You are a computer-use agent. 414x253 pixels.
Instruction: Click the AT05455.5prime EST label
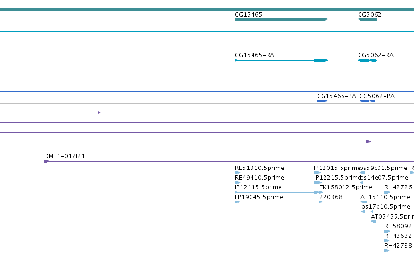[392, 217]
